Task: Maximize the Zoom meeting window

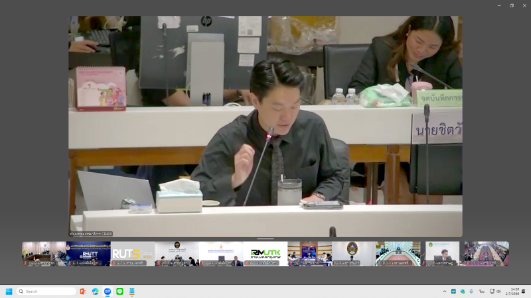Action: click(x=511, y=5)
